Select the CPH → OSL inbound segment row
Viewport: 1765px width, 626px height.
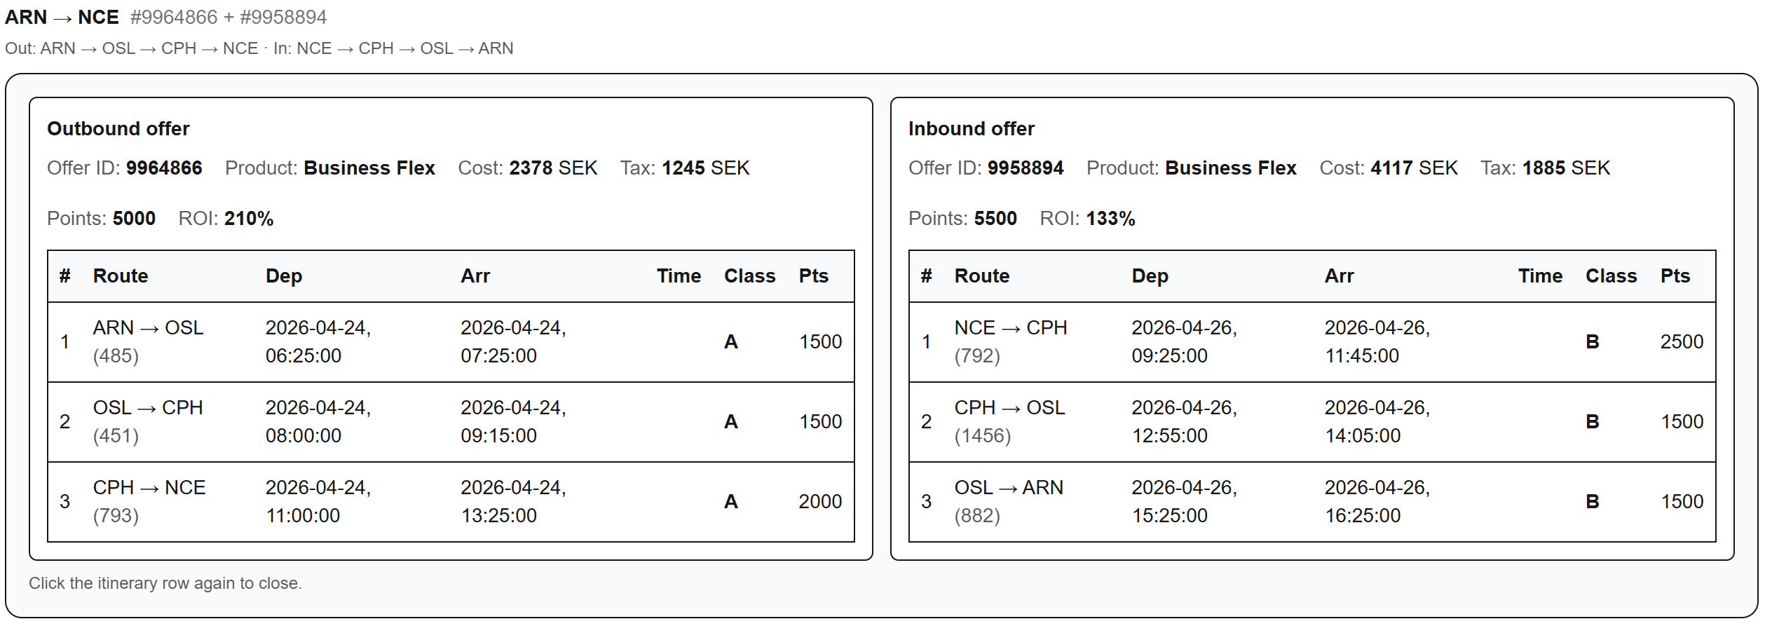point(1311,422)
